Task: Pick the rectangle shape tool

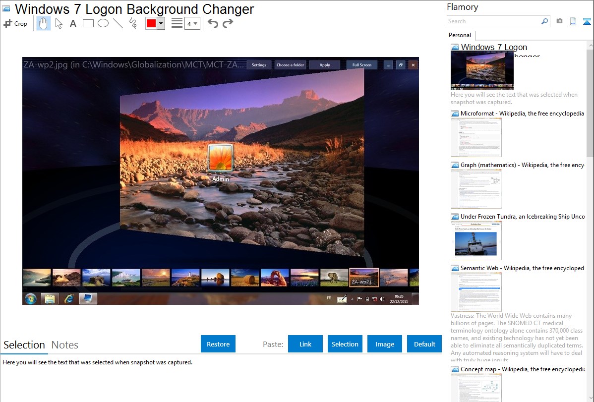Action: 88,23
